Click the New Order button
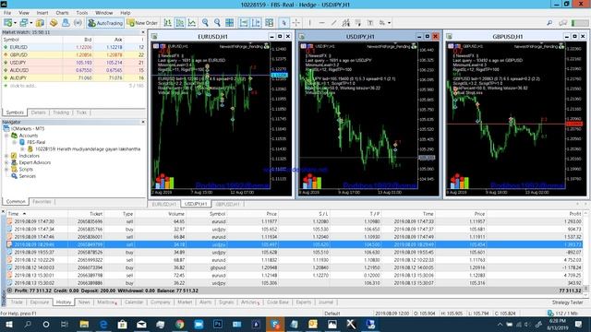591x332 pixels. click(142, 23)
